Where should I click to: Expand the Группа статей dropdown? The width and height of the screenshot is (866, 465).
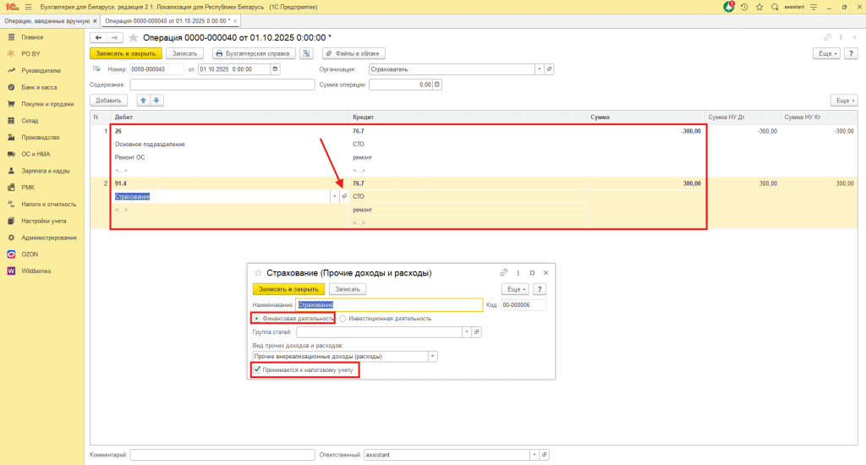click(x=467, y=332)
